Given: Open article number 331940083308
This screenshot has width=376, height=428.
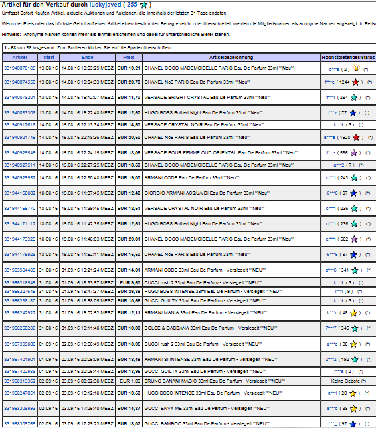Looking at the screenshot, I should [19, 113].
